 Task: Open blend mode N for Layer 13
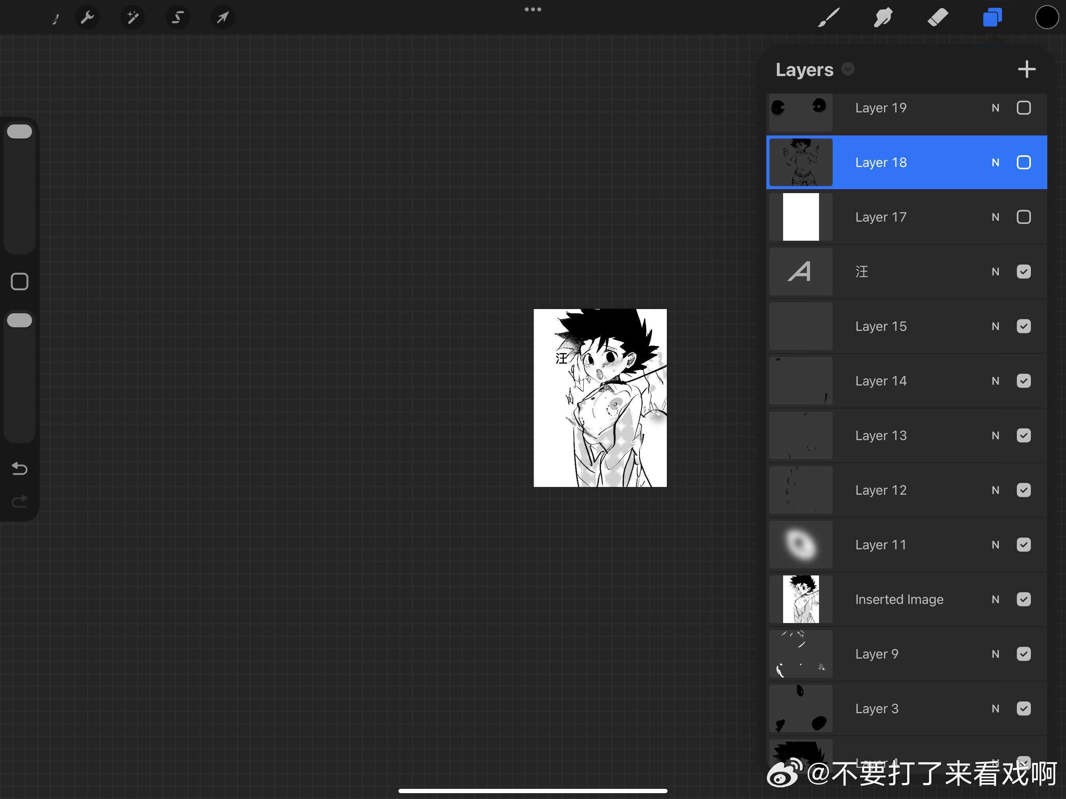click(x=995, y=436)
